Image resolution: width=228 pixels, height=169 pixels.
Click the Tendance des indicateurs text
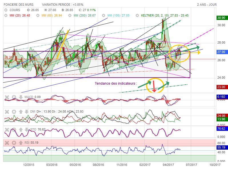pyautogui.click(x=116, y=84)
